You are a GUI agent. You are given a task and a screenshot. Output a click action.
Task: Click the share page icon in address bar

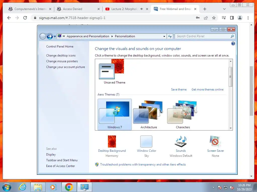206,18
